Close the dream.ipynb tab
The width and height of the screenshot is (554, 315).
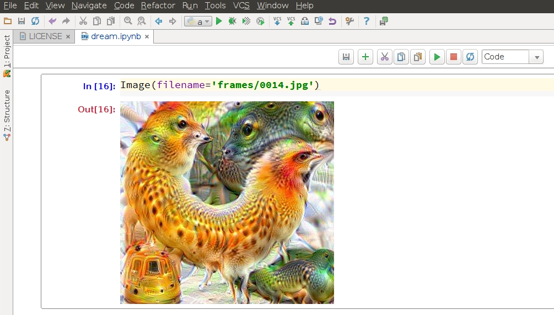147,37
